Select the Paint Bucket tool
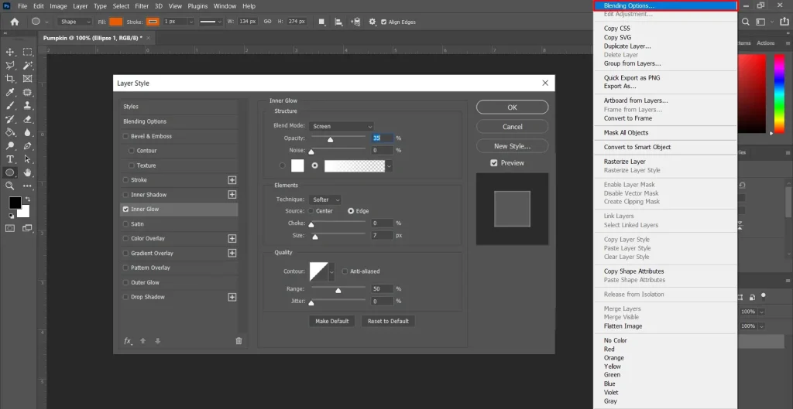The image size is (793, 409). (x=9, y=132)
